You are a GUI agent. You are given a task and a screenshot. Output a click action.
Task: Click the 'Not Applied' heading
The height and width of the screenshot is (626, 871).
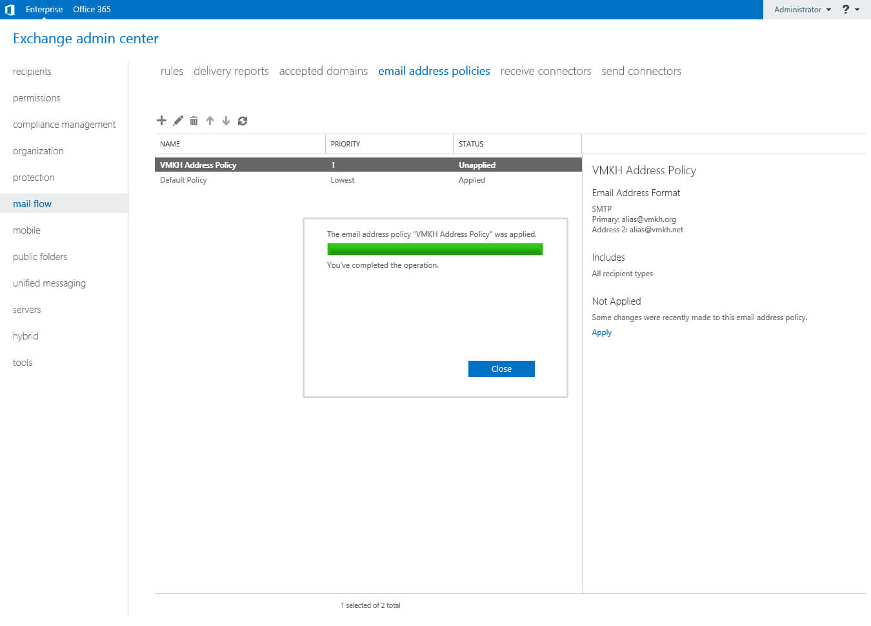coord(616,301)
